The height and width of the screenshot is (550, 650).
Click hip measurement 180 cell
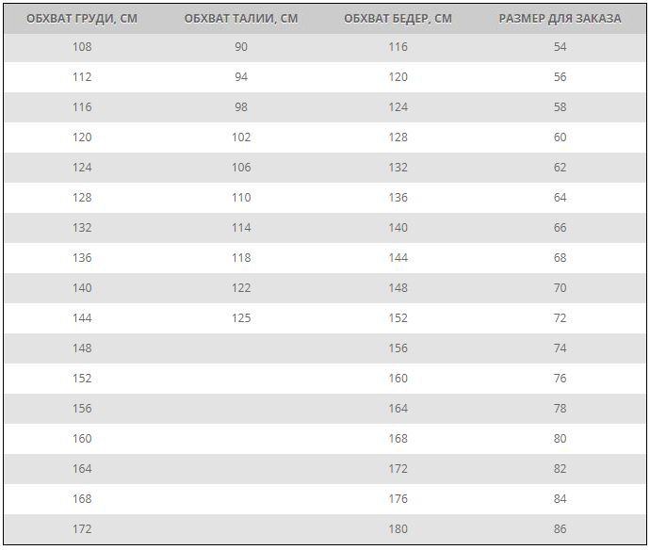[x=398, y=529]
